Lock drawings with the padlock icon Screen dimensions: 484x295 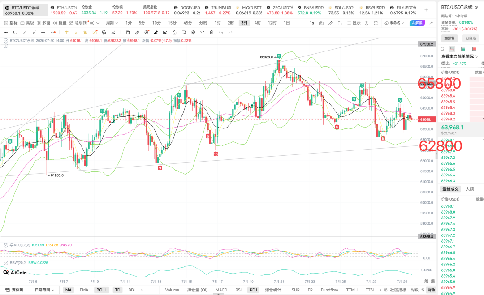[174, 32]
